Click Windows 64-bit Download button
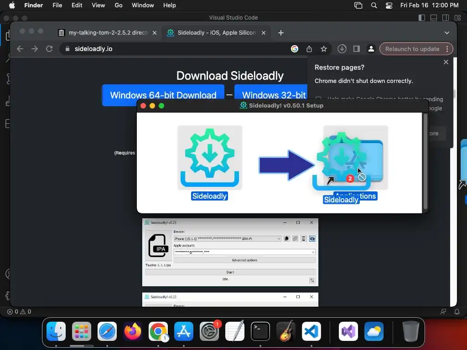Viewport: 467px width, 350px height. click(x=163, y=95)
